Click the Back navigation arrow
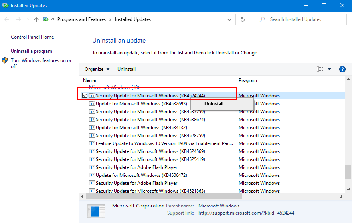 pyautogui.click(x=7, y=19)
